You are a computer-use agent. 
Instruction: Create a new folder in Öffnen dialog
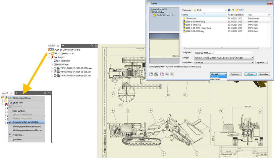[237, 10]
